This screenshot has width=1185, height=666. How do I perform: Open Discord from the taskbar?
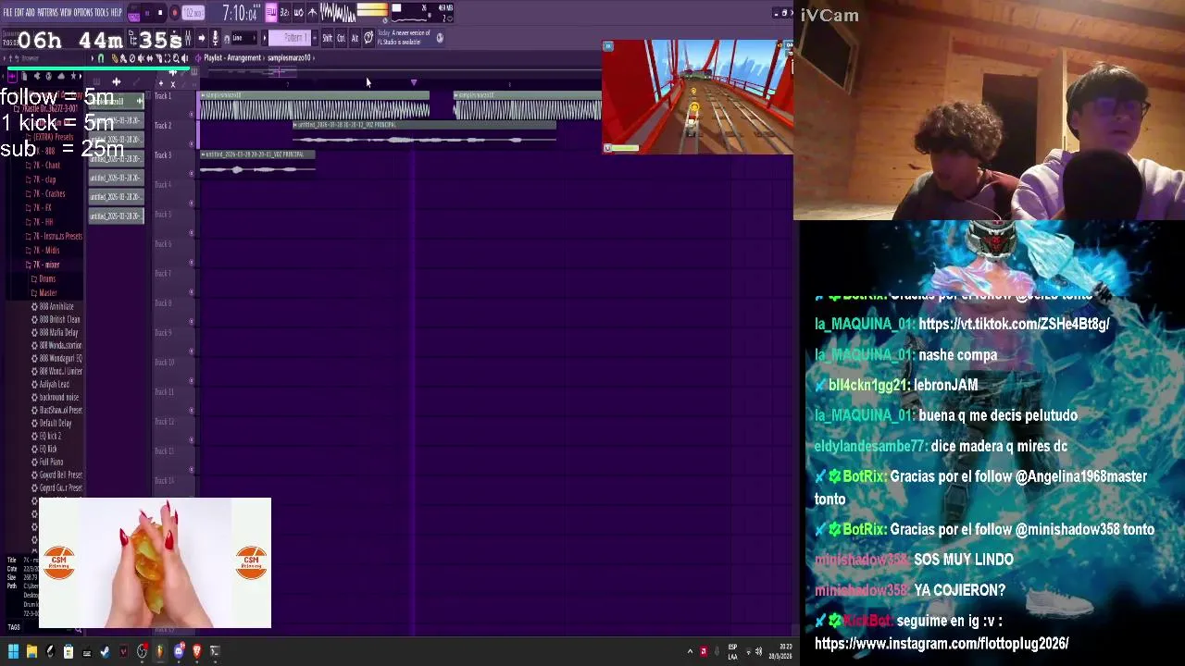click(179, 651)
